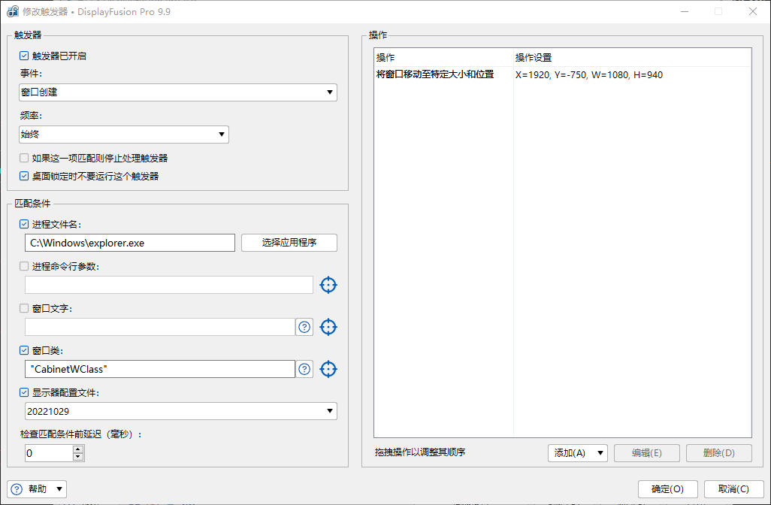The width and height of the screenshot is (771, 505).
Task: Click help question icon beside 窗口类 field
Action: (x=304, y=369)
